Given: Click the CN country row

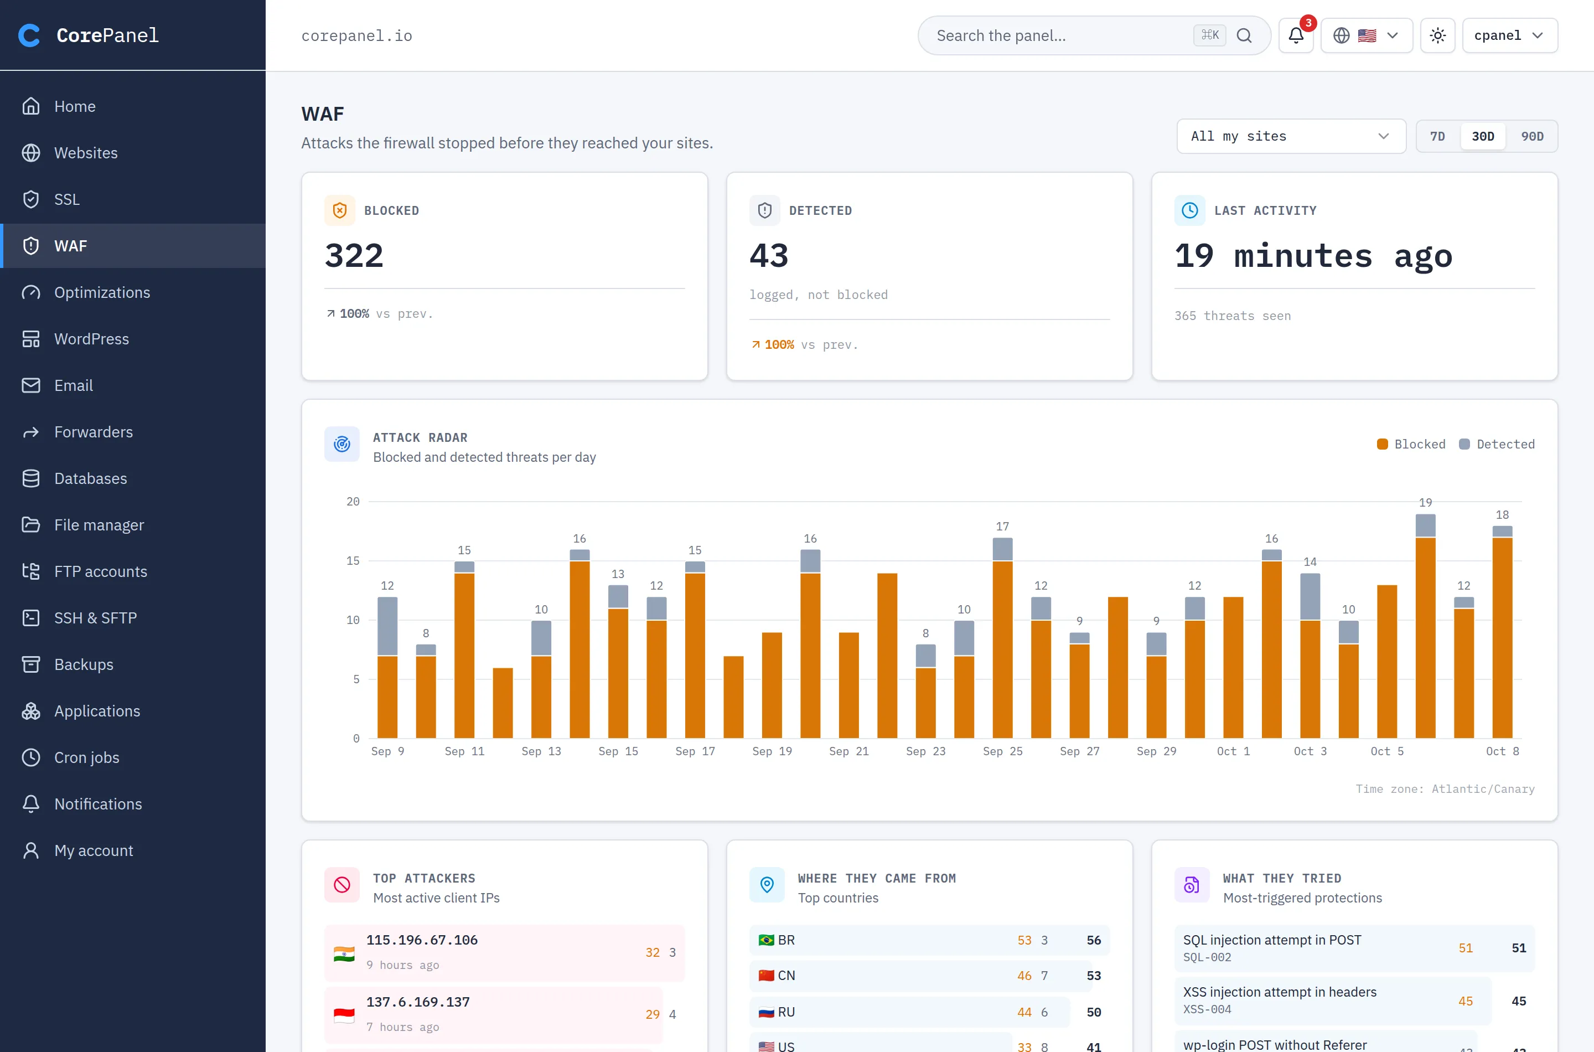Looking at the screenshot, I should coord(929,976).
